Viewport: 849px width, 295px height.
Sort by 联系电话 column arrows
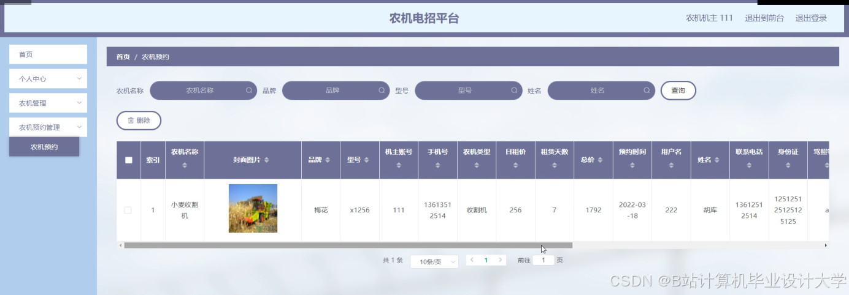(x=749, y=165)
